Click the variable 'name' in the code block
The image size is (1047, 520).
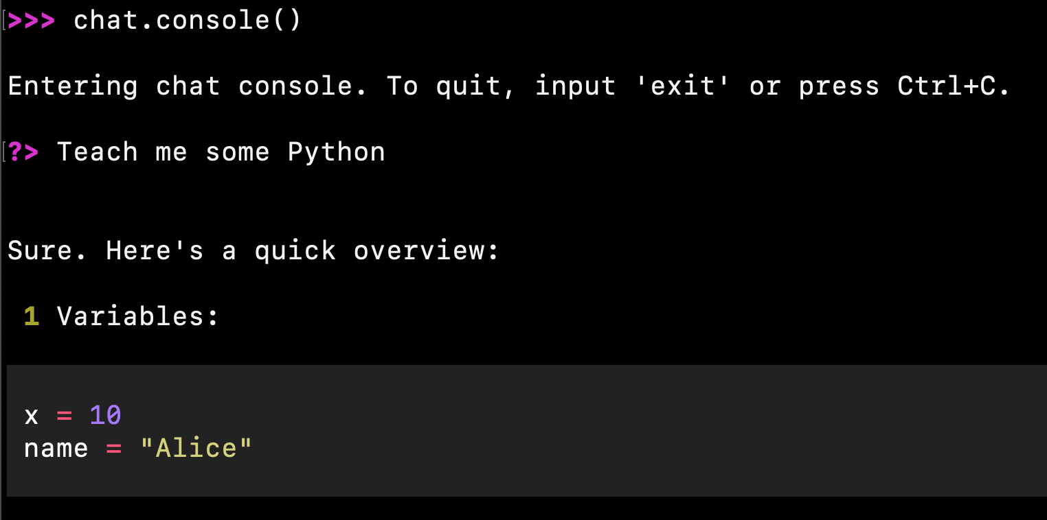[x=56, y=449]
